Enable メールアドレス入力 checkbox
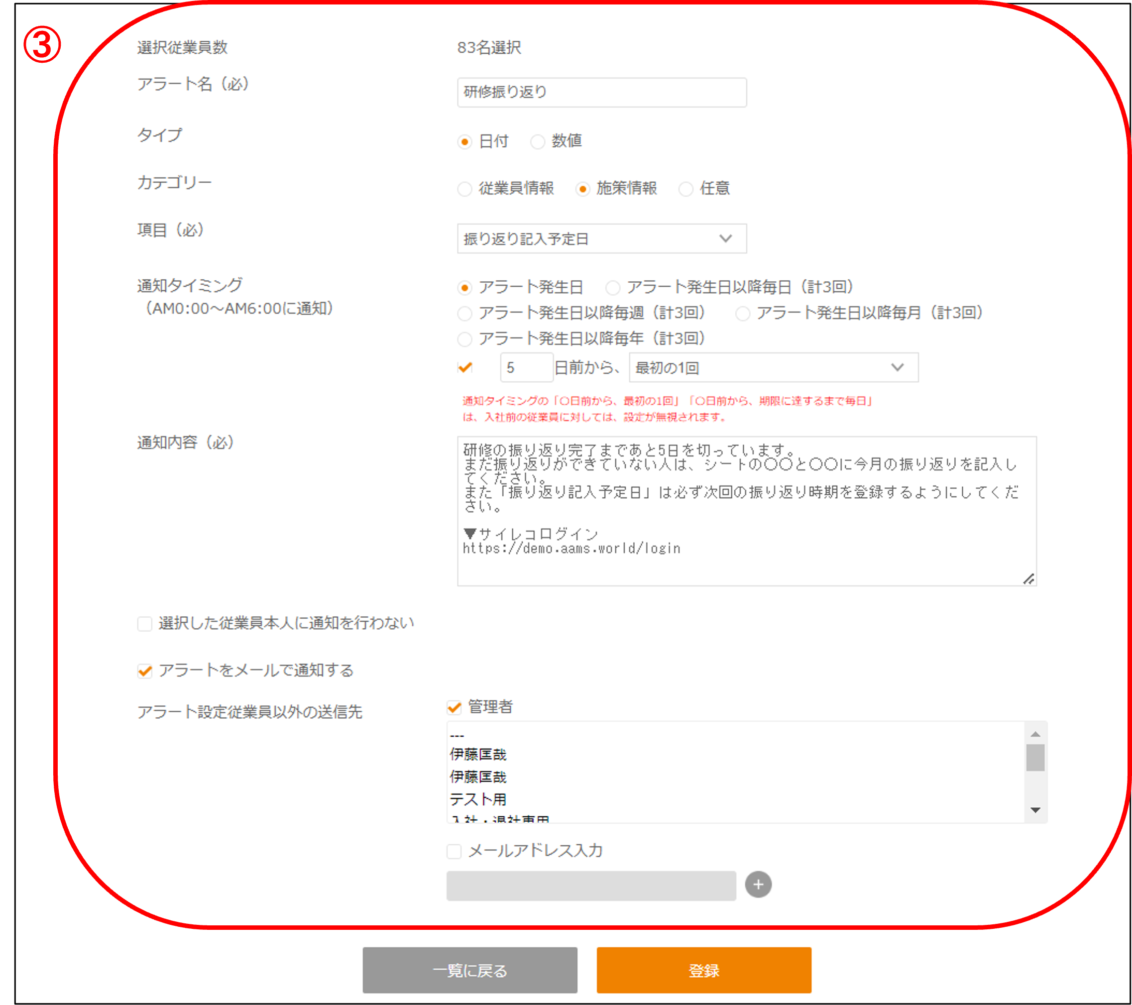 point(454,851)
